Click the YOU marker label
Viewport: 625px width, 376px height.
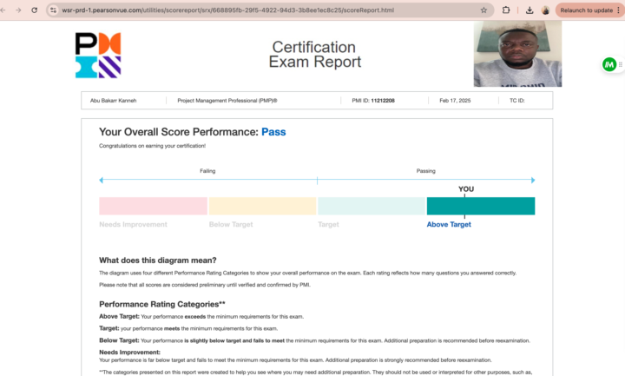click(x=466, y=189)
